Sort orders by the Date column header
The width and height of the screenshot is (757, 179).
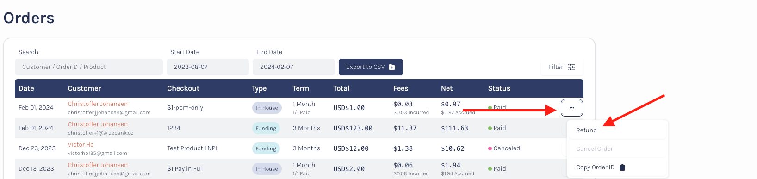pos(26,88)
